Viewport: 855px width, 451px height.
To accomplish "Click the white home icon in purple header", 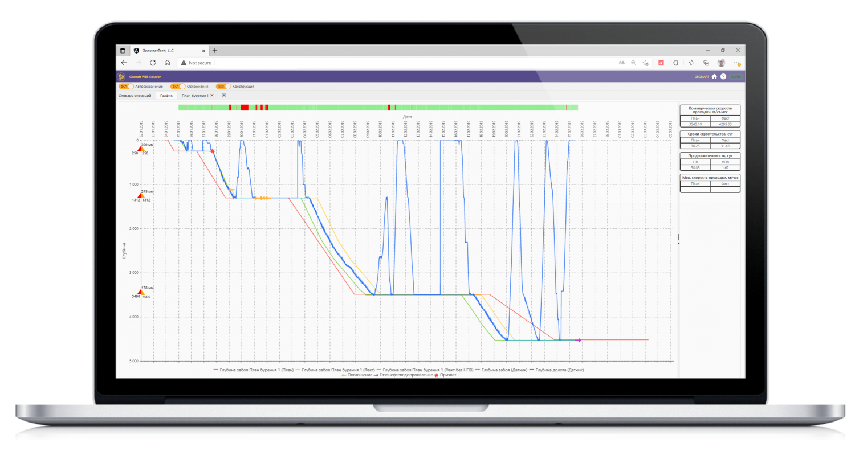I will [x=714, y=76].
